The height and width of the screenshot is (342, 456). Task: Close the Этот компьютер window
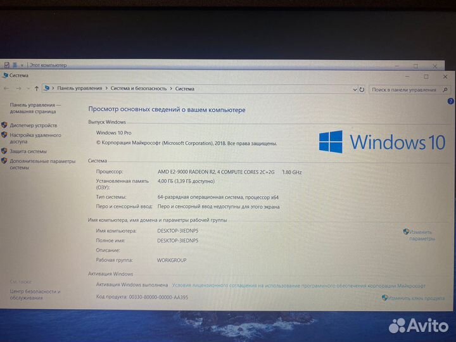(x=434, y=66)
